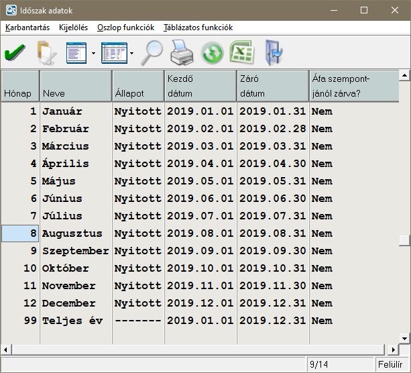Open search with the magnifier icon
This screenshot has width=411, height=373.
pos(152,52)
